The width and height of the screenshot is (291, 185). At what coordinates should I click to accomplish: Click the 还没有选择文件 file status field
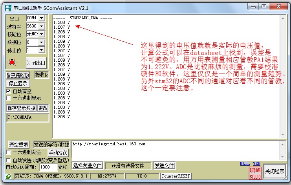point(128,166)
